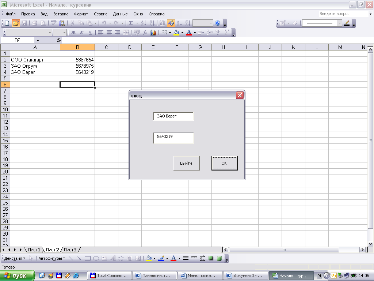Select the Line drawing tool
This screenshot has height=281, width=374.
[x=70, y=258]
